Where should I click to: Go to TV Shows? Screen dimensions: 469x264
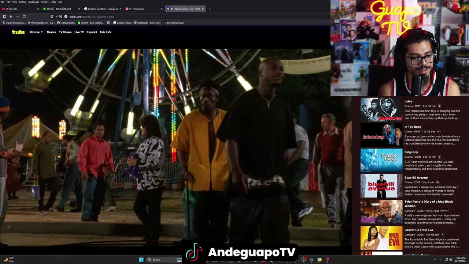(x=65, y=32)
